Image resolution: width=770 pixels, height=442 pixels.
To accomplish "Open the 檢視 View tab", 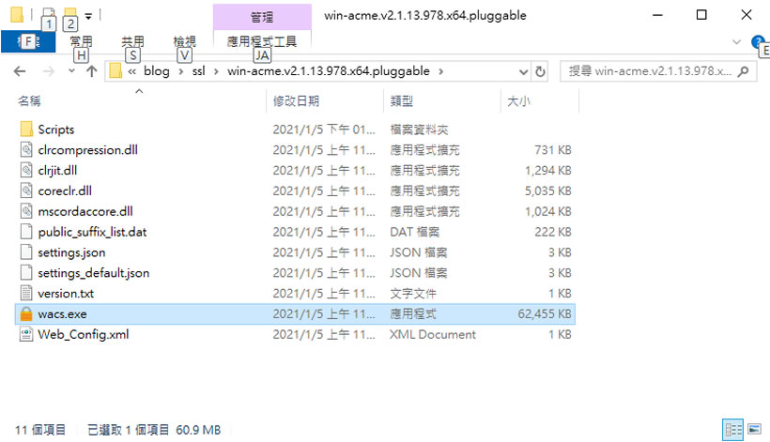I will pyautogui.click(x=185, y=41).
